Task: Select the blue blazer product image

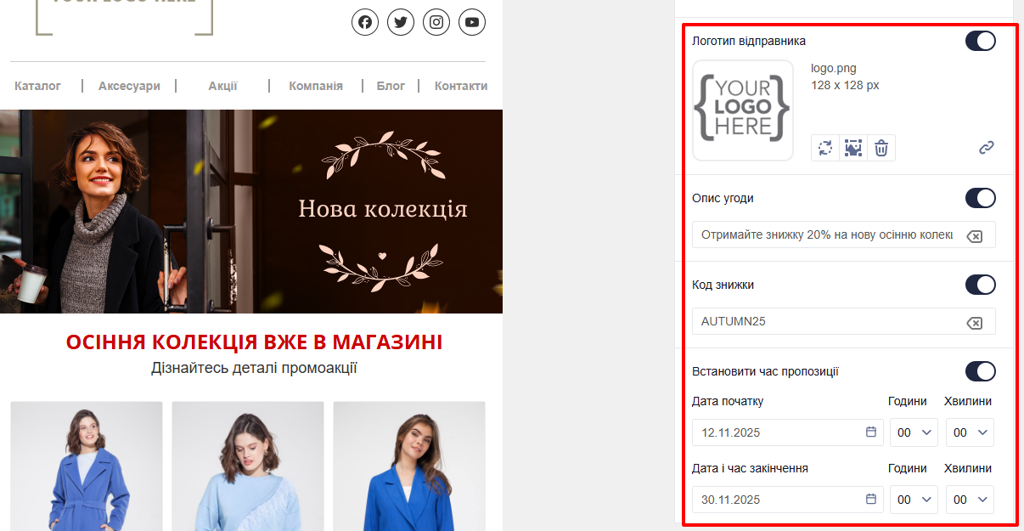Action: click(409, 466)
